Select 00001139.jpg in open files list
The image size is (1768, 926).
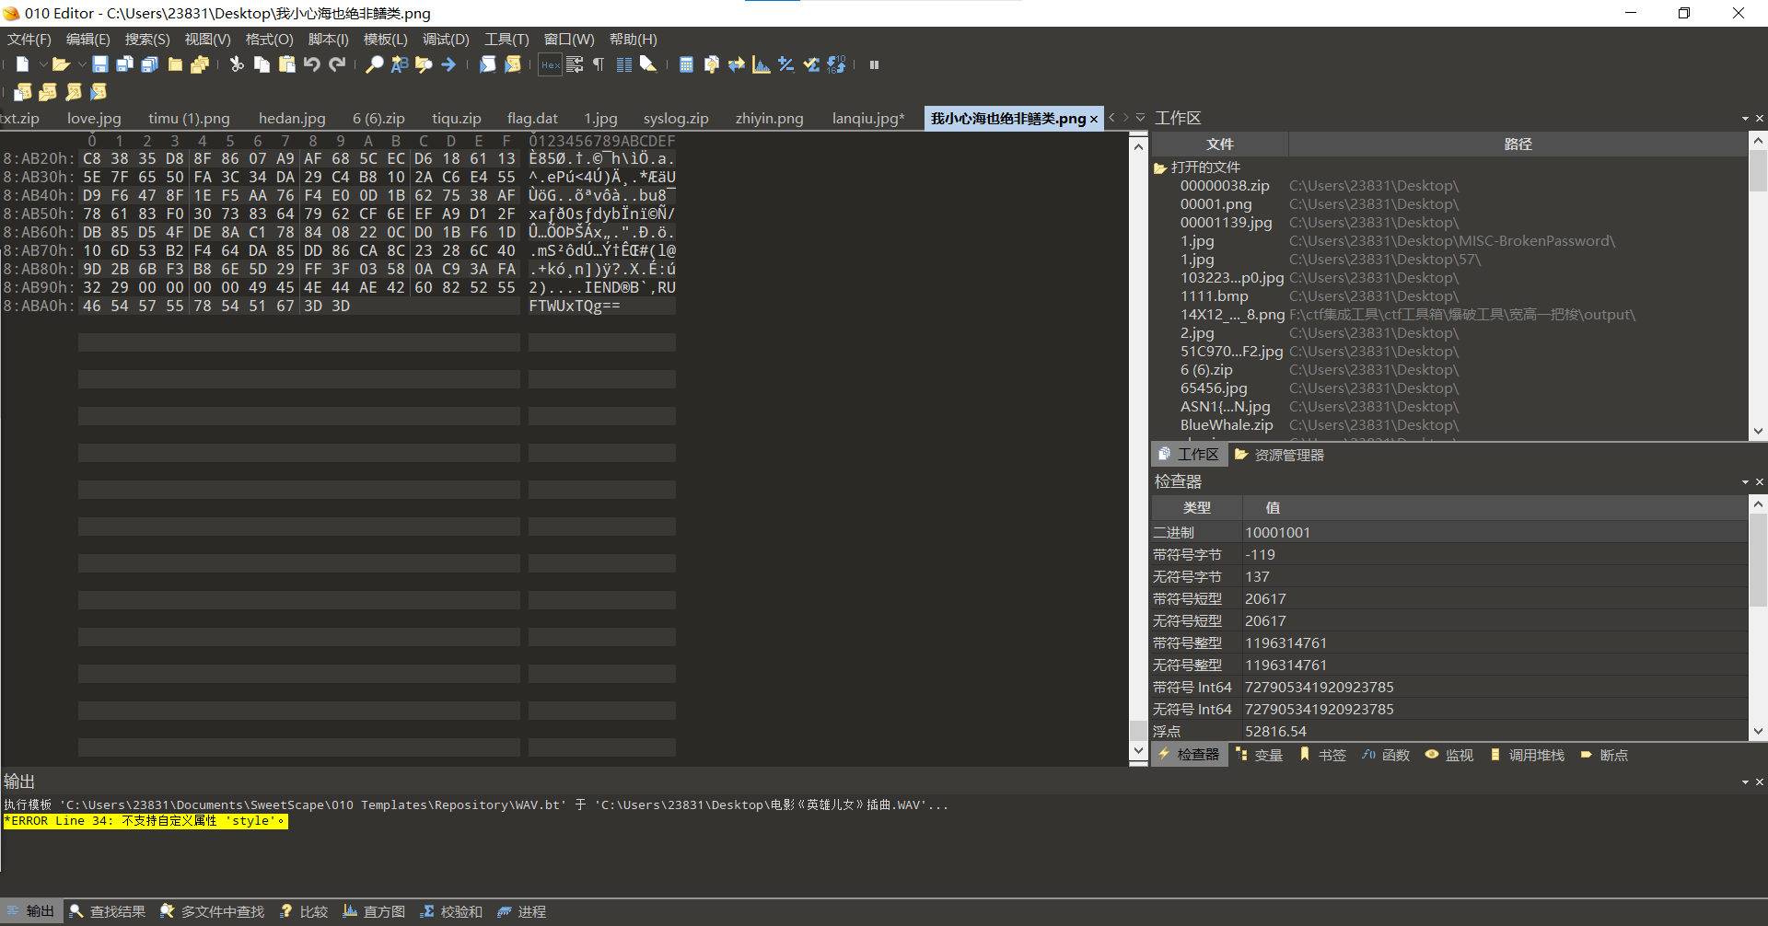[1226, 223]
